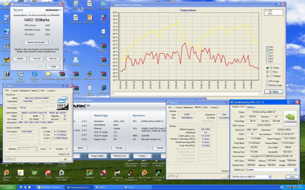Open the club3s.txt file icon
The width and height of the screenshot is (305, 190).
click(x=103, y=33)
